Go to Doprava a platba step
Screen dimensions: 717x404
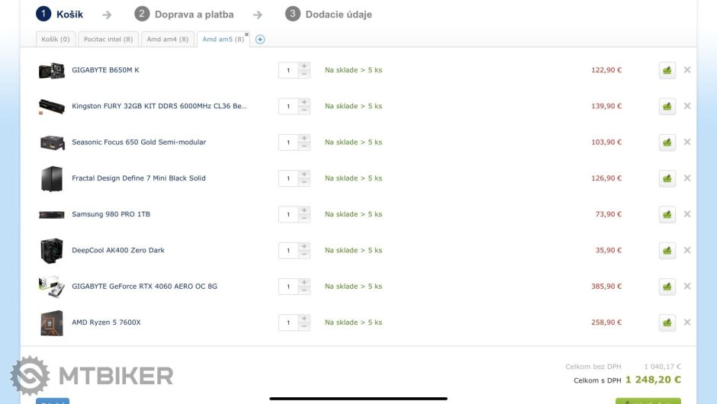[x=194, y=14]
